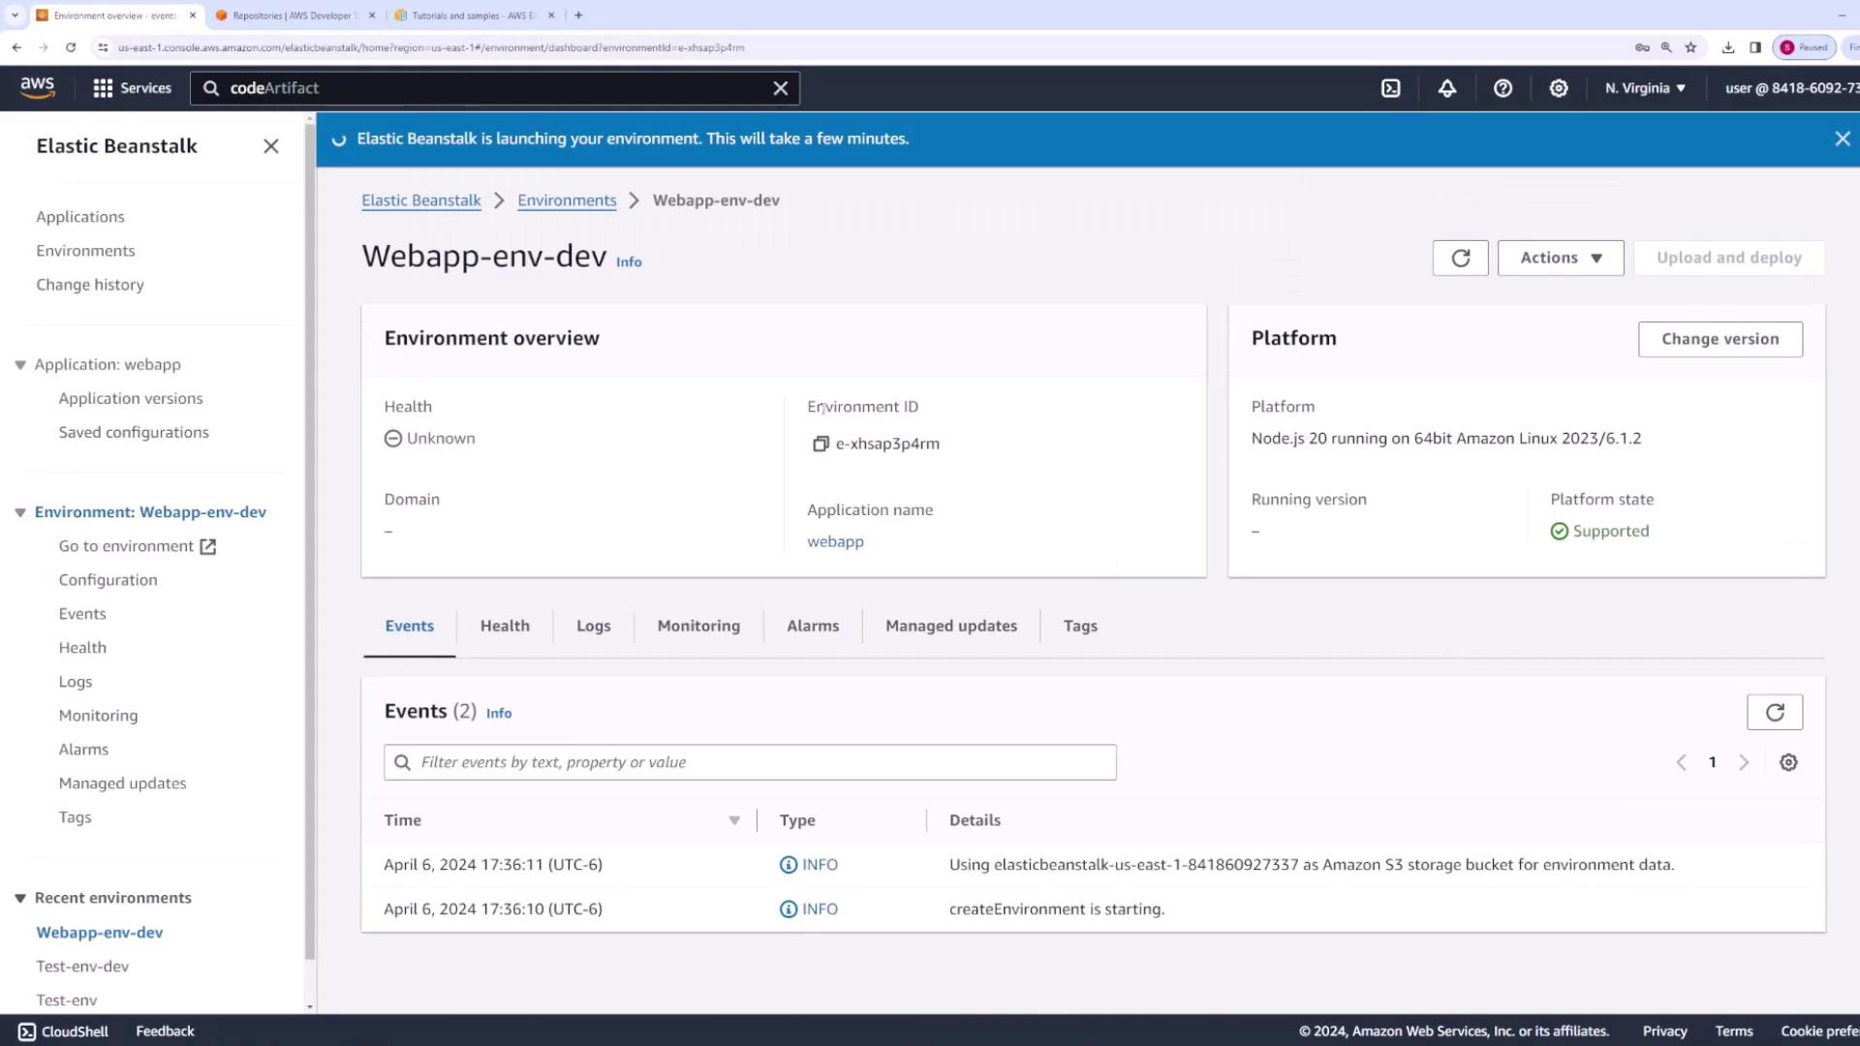The height and width of the screenshot is (1046, 1860).
Task: Collapse the Recent environments section
Action: [20, 898]
